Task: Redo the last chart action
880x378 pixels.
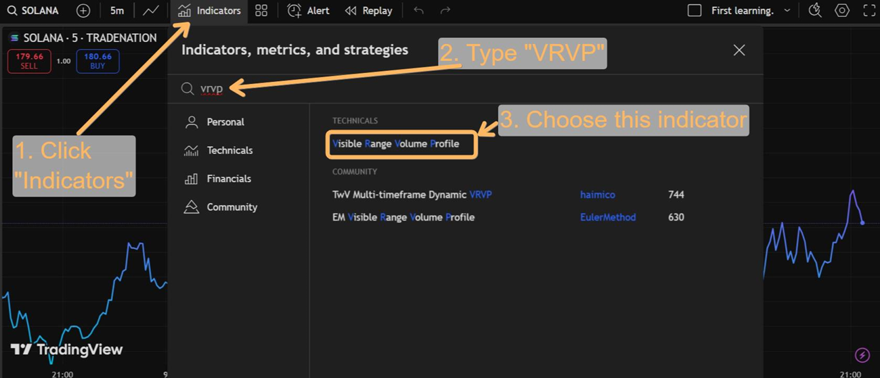Action: coord(445,11)
